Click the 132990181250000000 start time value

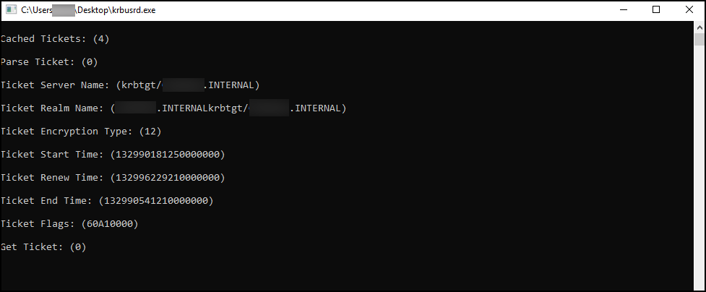click(x=168, y=155)
